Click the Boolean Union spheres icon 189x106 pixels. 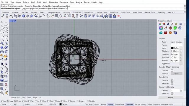click(6, 47)
